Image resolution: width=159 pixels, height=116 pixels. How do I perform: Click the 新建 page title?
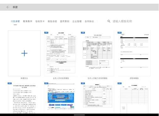tap(15, 7)
